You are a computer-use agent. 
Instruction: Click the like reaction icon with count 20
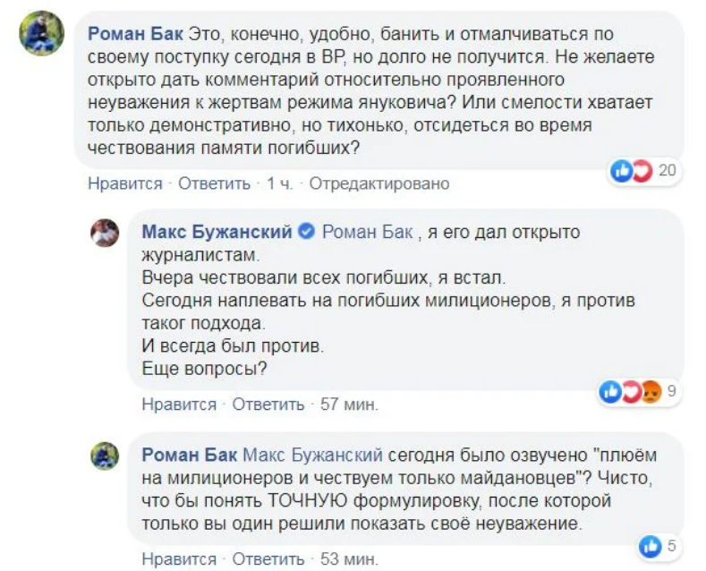pos(620,171)
